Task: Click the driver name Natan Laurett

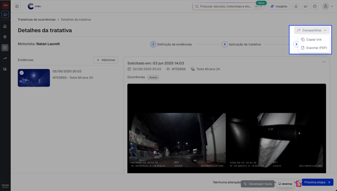Action: (48, 44)
